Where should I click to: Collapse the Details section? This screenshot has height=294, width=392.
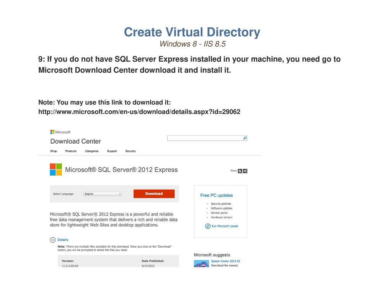(53, 240)
